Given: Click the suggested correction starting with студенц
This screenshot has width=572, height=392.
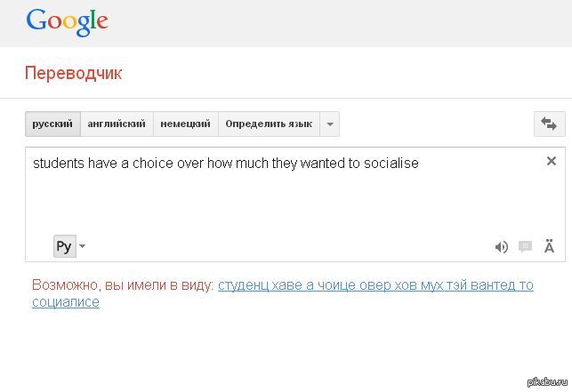Looking at the screenshot, I should [375, 285].
